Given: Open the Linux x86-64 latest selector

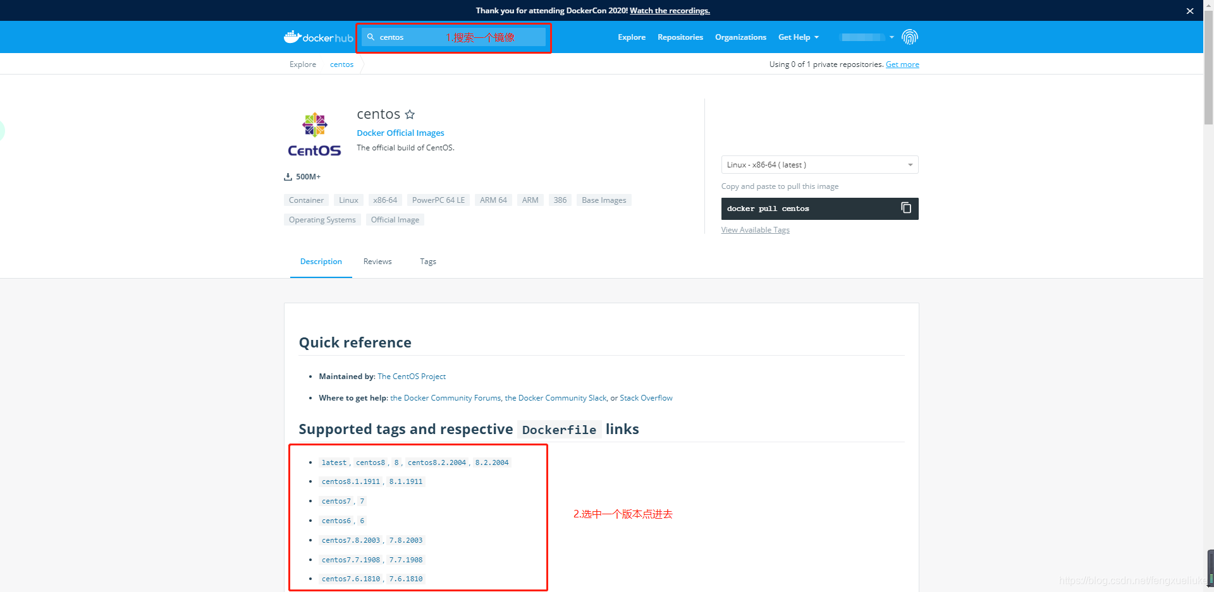Looking at the screenshot, I should pyautogui.click(x=819, y=165).
